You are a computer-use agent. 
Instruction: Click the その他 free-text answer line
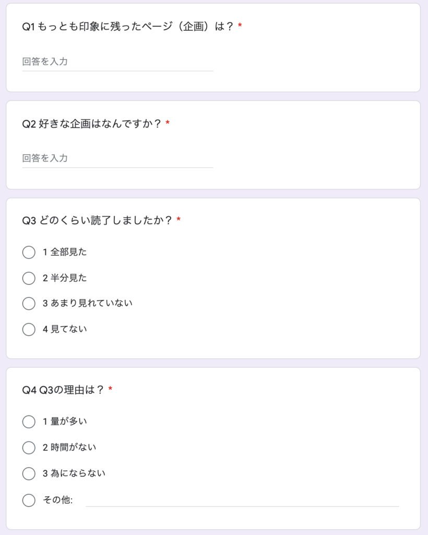pos(242,501)
